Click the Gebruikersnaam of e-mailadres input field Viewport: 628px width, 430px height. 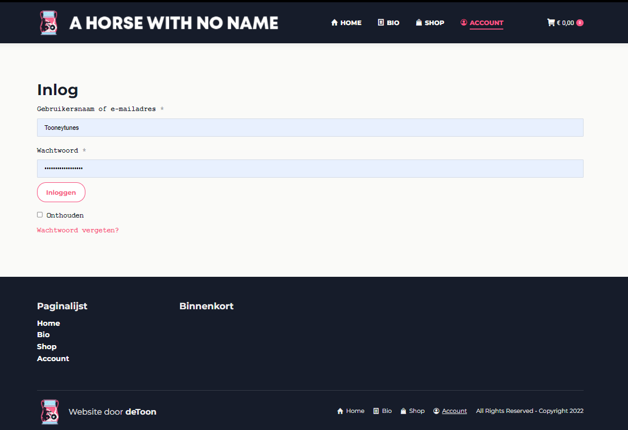point(310,128)
